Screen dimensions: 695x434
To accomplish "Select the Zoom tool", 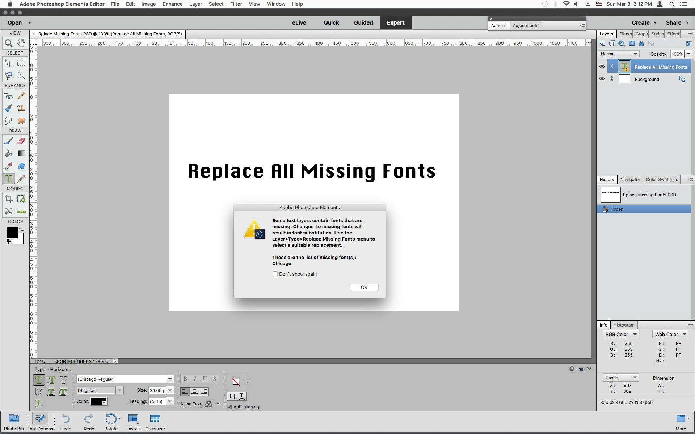I will 9,43.
